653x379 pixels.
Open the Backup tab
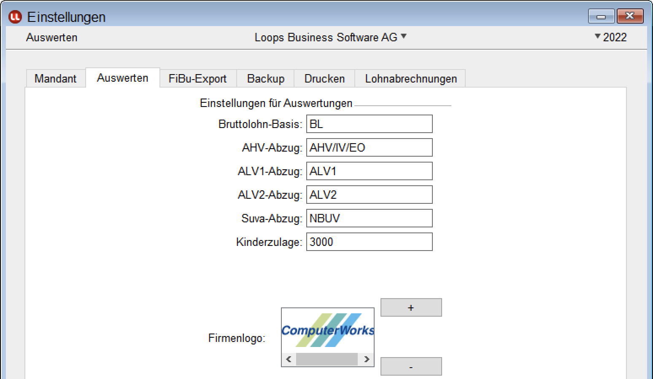[x=265, y=78]
